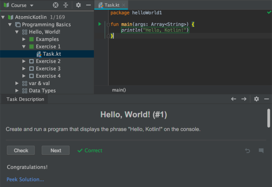This screenshot has height=187, width=272.
Task: Click the Task.kt file icon in tree
Action: pos(39,54)
